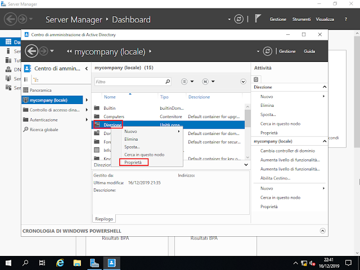Collapse the Direzione preview pane chevron
This screenshot has width=360, height=270.
pos(246,165)
